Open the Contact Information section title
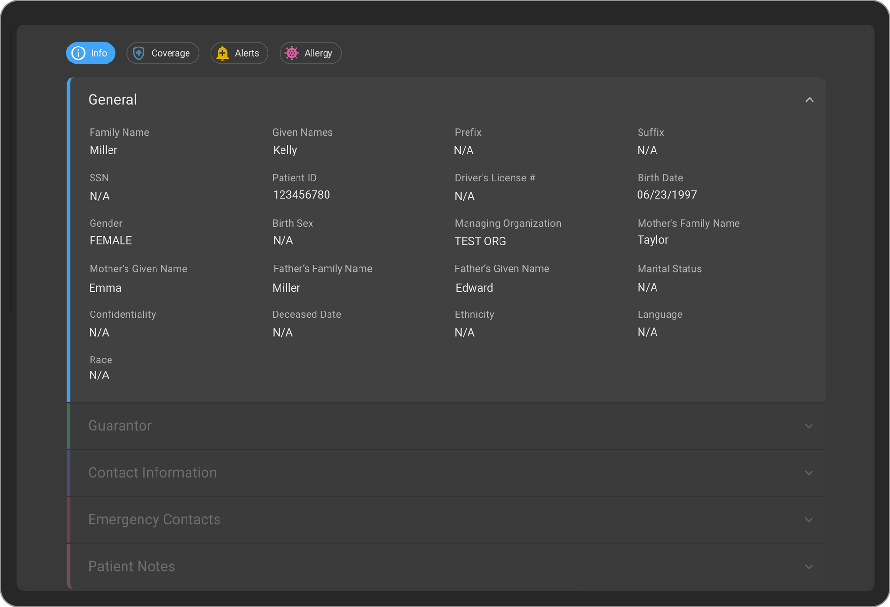The height and width of the screenshot is (607, 890). coord(152,473)
